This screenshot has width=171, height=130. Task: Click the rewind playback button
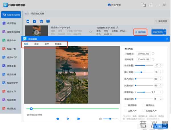[58, 119]
